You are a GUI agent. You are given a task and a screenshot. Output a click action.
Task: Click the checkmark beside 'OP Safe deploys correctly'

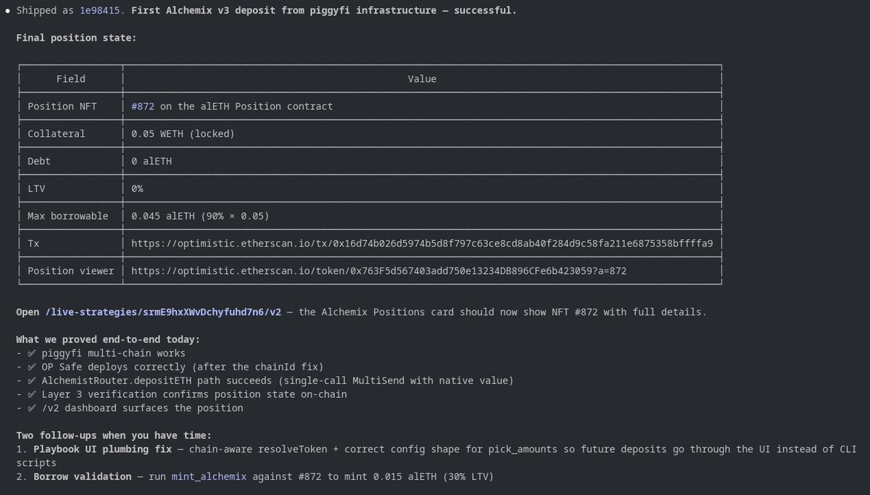click(x=31, y=367)
